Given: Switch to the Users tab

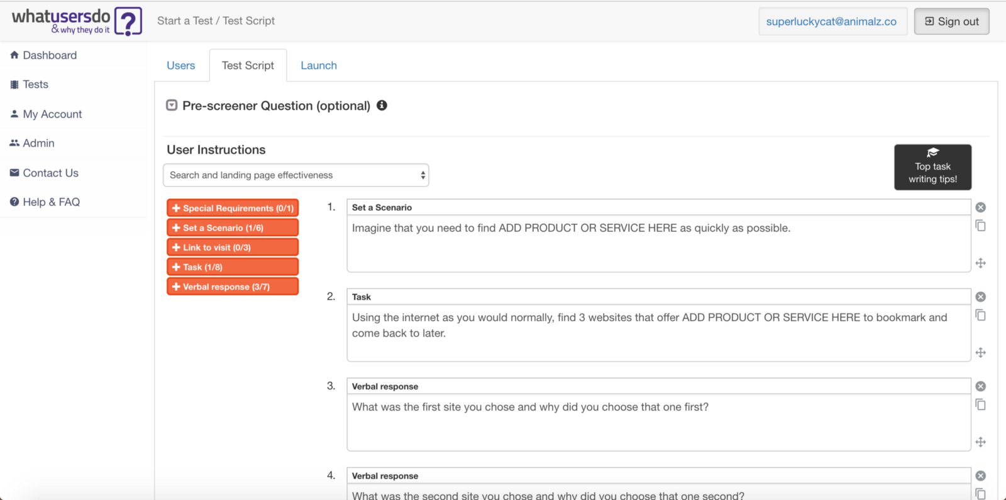Looking at the screenshot, I should (x=181, y=65).
